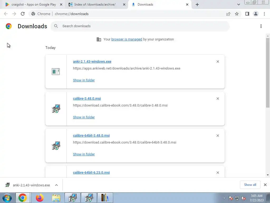This screenshot has height=203, width=270.
Task: Click the anki source URL text
Action: [x=127, y=68]
